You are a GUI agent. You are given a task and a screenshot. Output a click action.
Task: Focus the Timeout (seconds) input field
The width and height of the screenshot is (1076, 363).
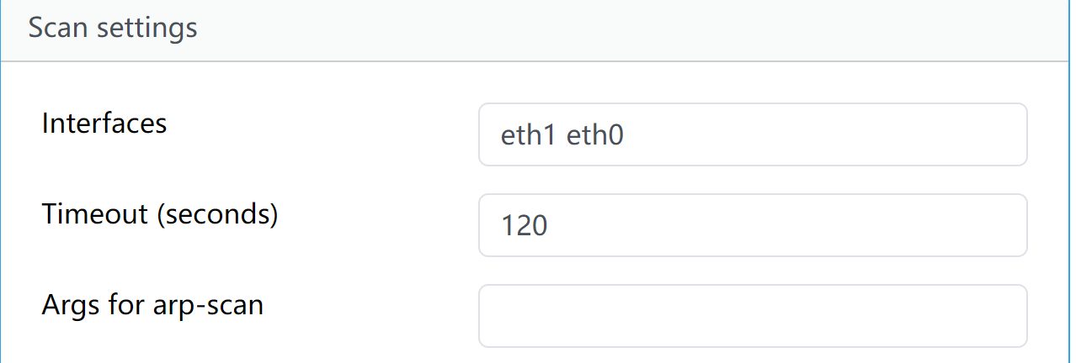pyautogui.click(x=752, y=225)
